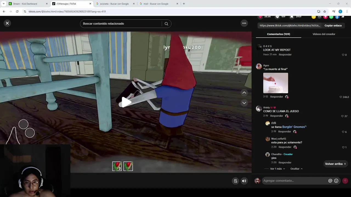The width and height of the screenshot is (351, 197).
Task: Go back in browser history
Action: pos(4,11)
